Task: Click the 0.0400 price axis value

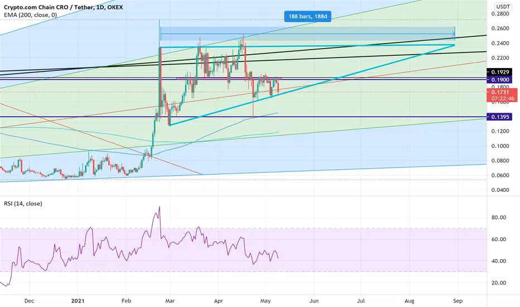Action: pyautogui.click(x=500, y=190)
